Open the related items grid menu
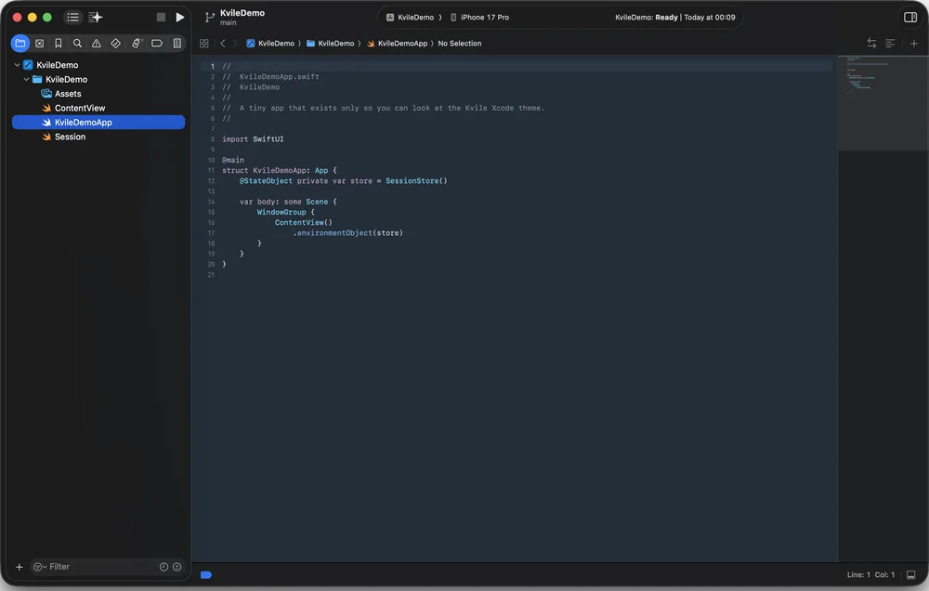The width and height of the screenshot is (929, 591). [x=203, y=44]
